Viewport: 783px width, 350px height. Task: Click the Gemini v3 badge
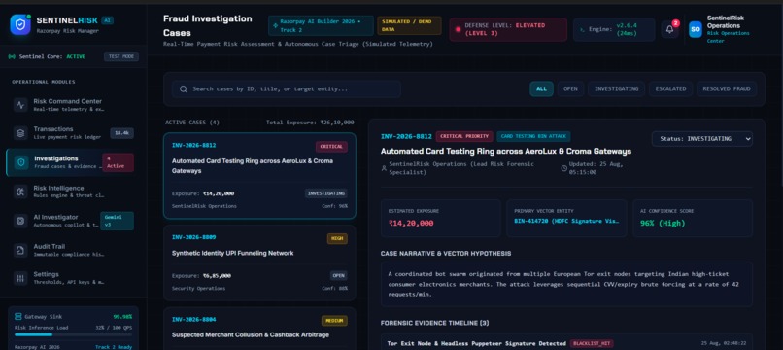pyautogui.click(x=117, y=221)
